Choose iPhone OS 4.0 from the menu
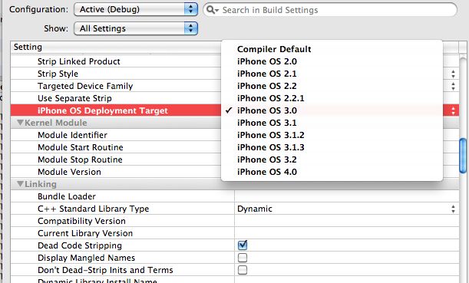The image size is (469, 283). click(x=267, y=172)
